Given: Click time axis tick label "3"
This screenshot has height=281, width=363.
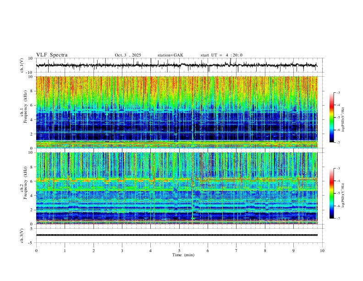Looking at the screenshot, I should coord(122,251).
